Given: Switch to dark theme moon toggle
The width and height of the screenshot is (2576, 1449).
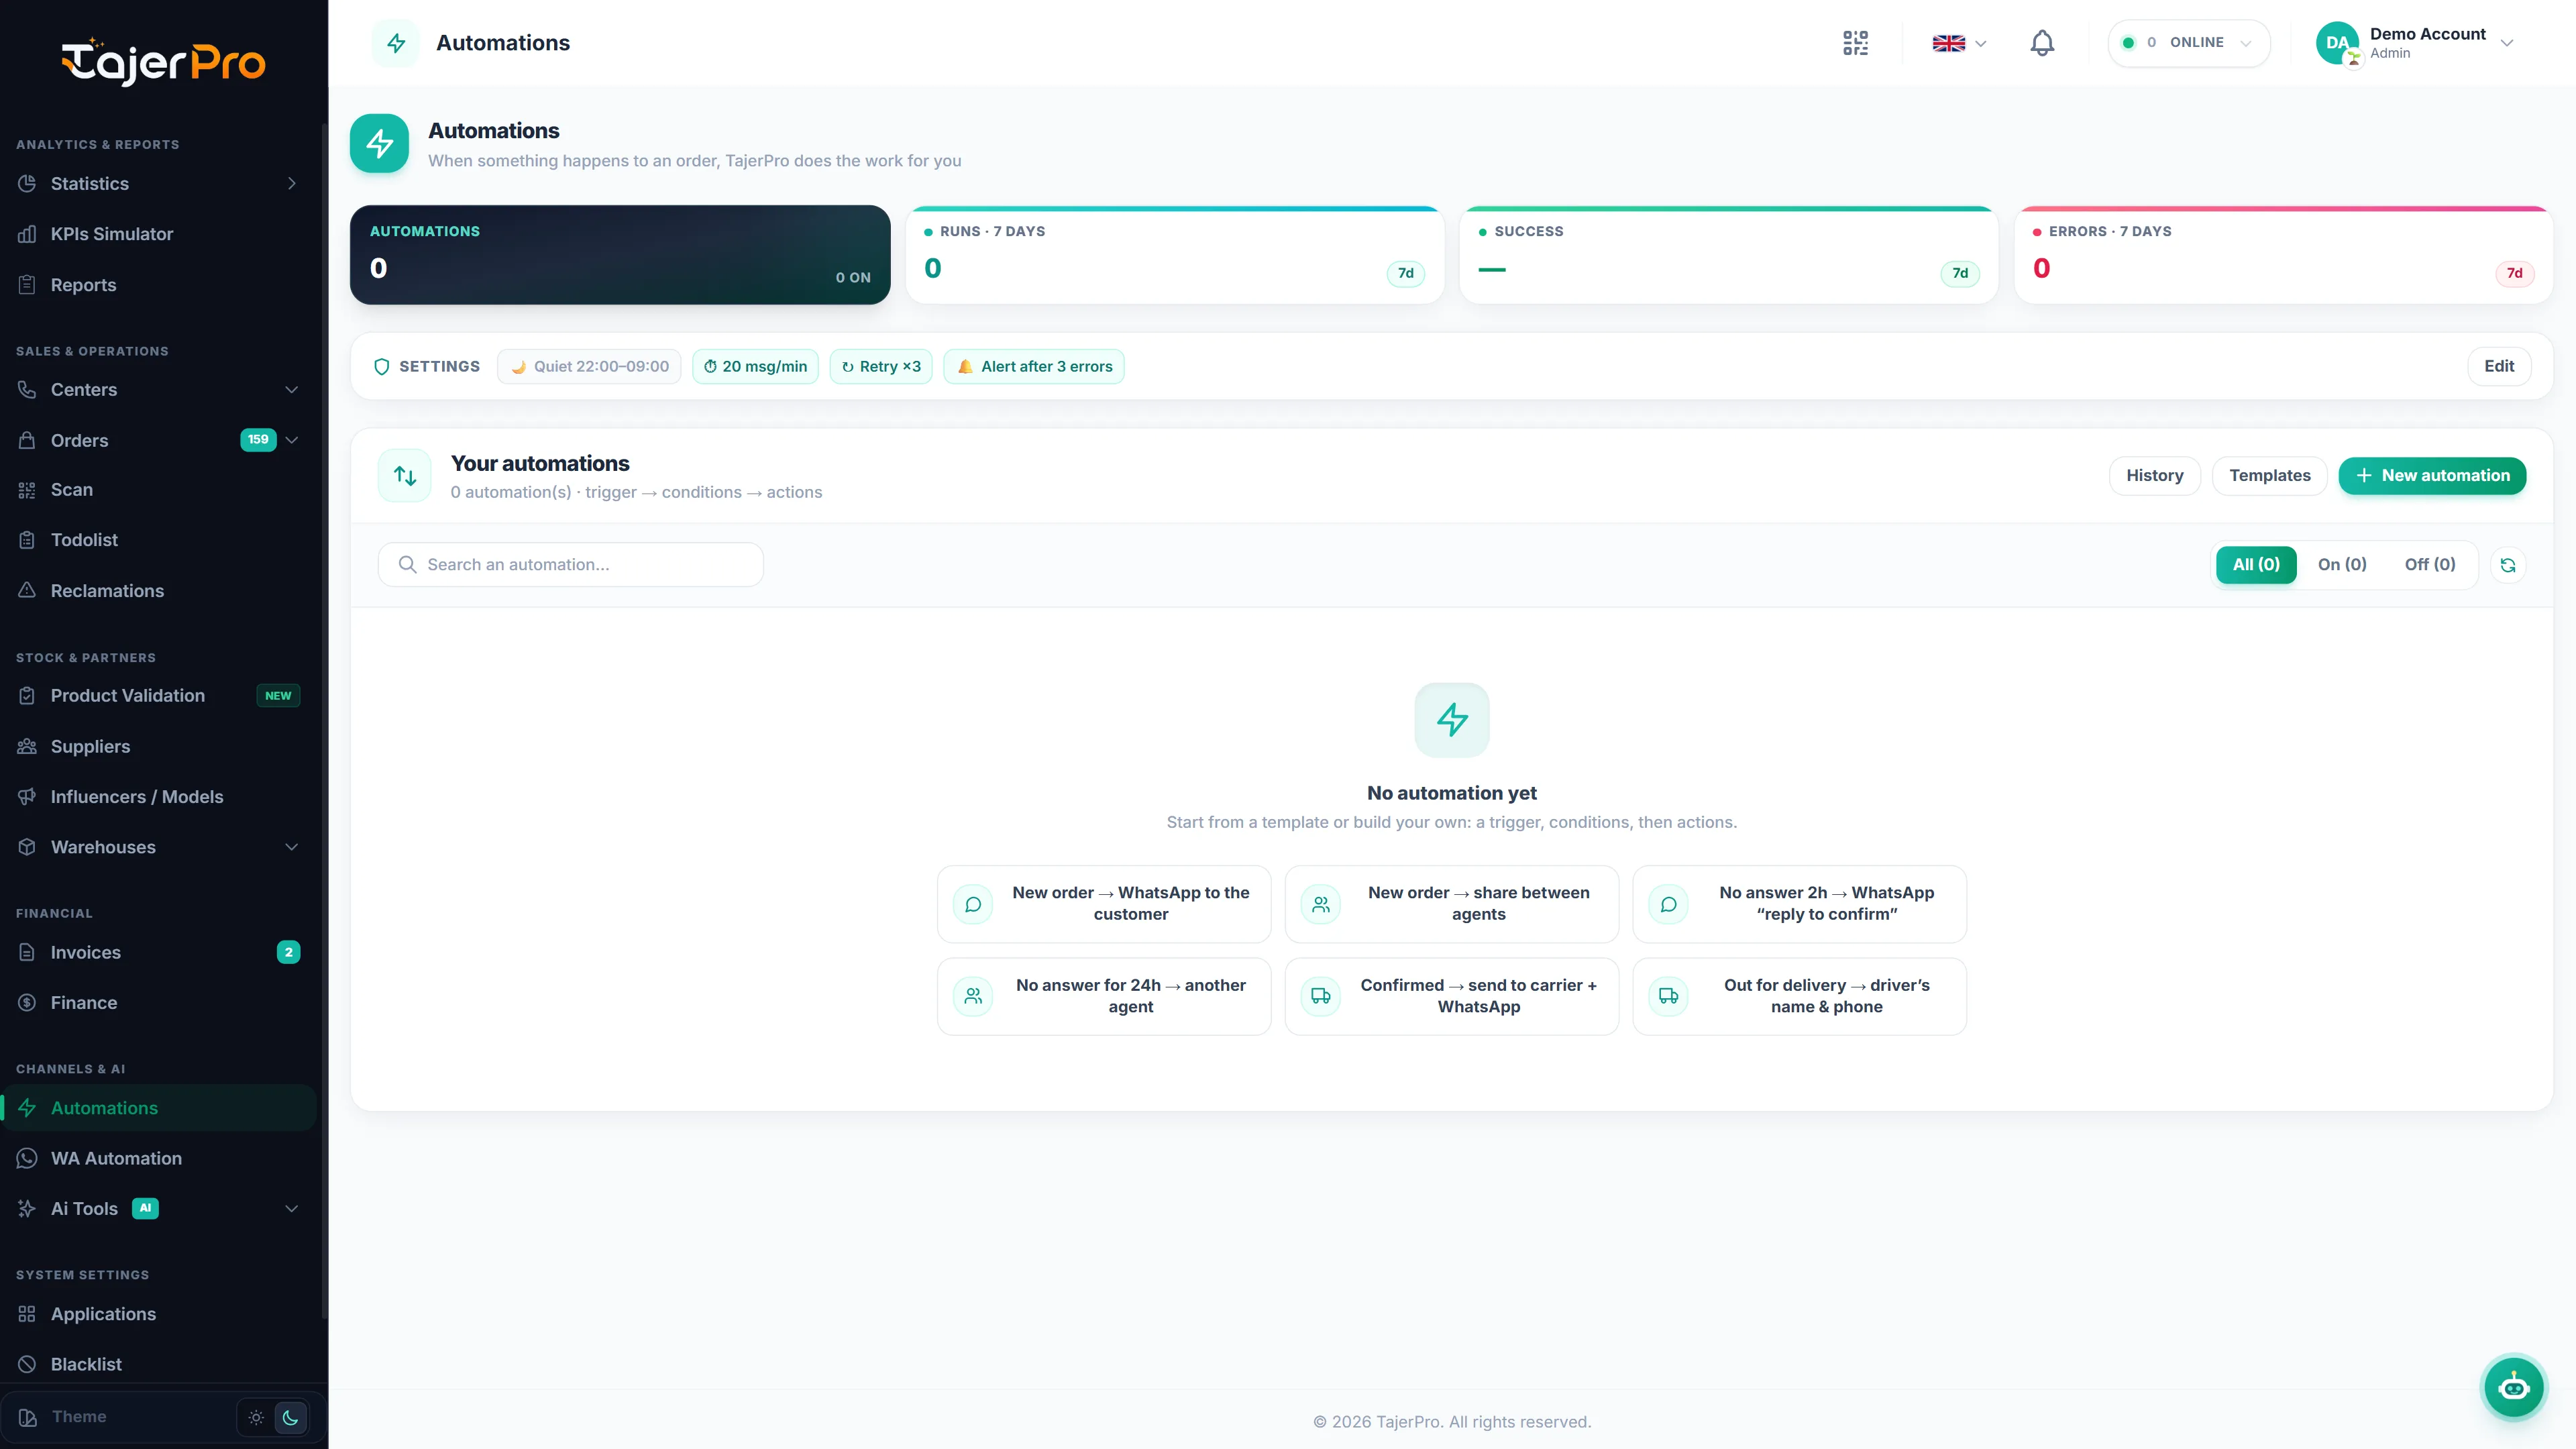Looking at the screenshot, I should (290, 1417).
